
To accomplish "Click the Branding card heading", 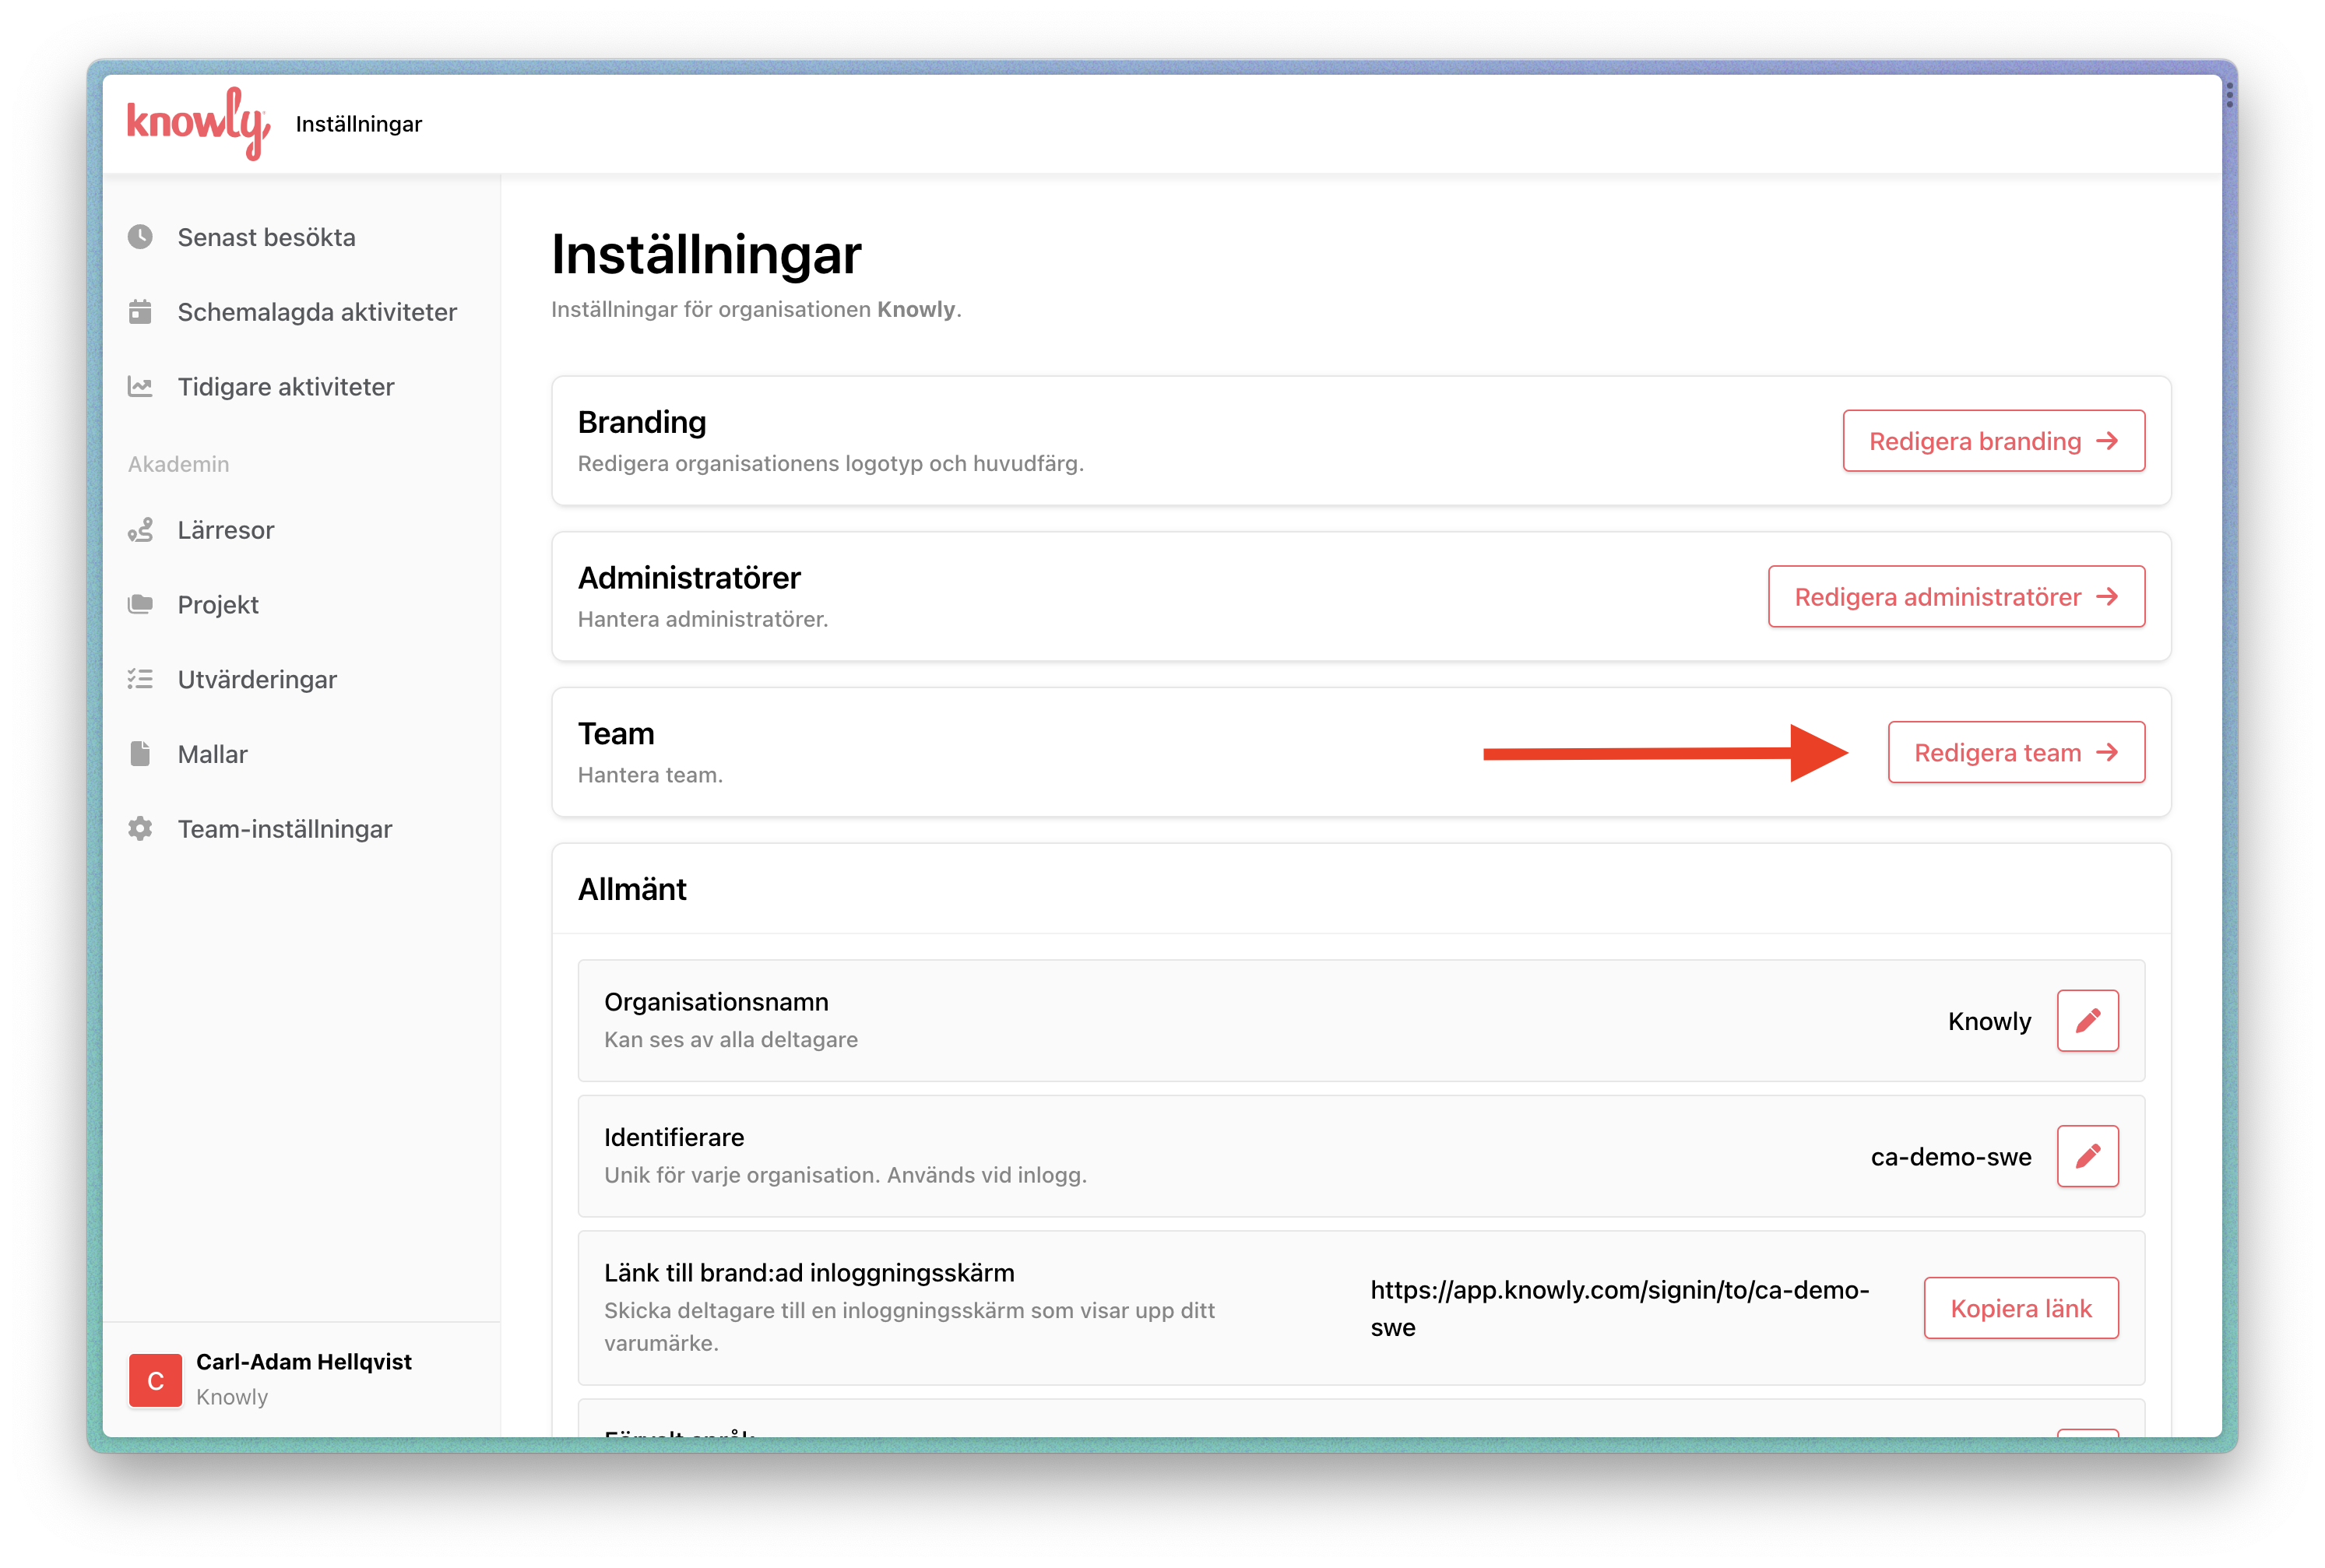I will (x=642, y=422).
